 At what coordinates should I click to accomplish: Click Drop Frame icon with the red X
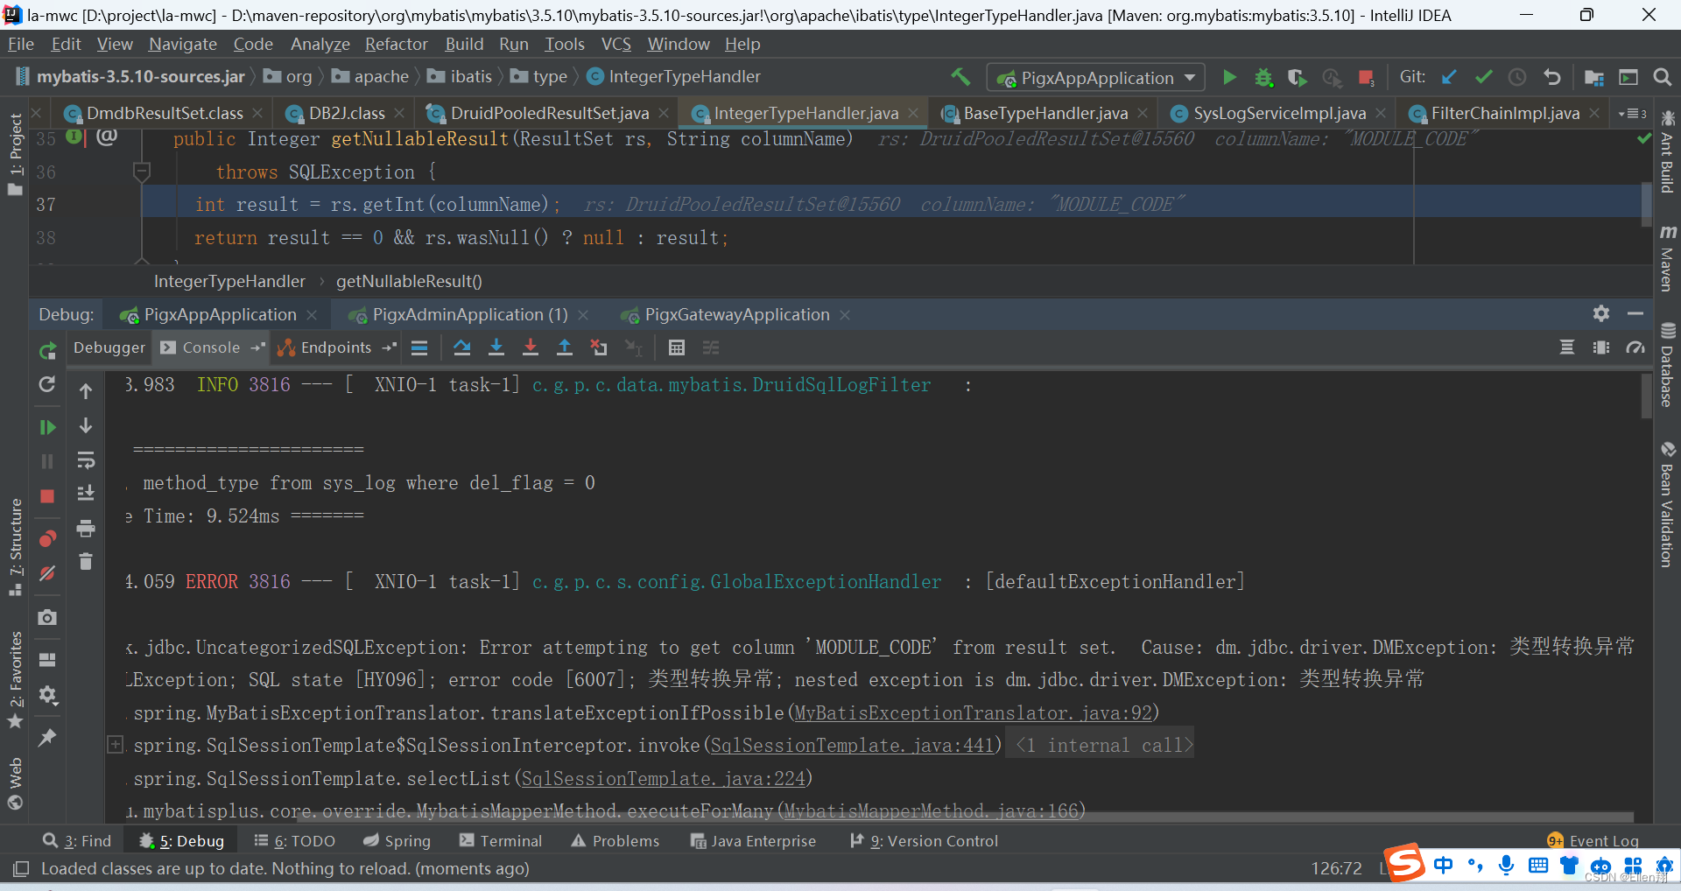point(599,347)
